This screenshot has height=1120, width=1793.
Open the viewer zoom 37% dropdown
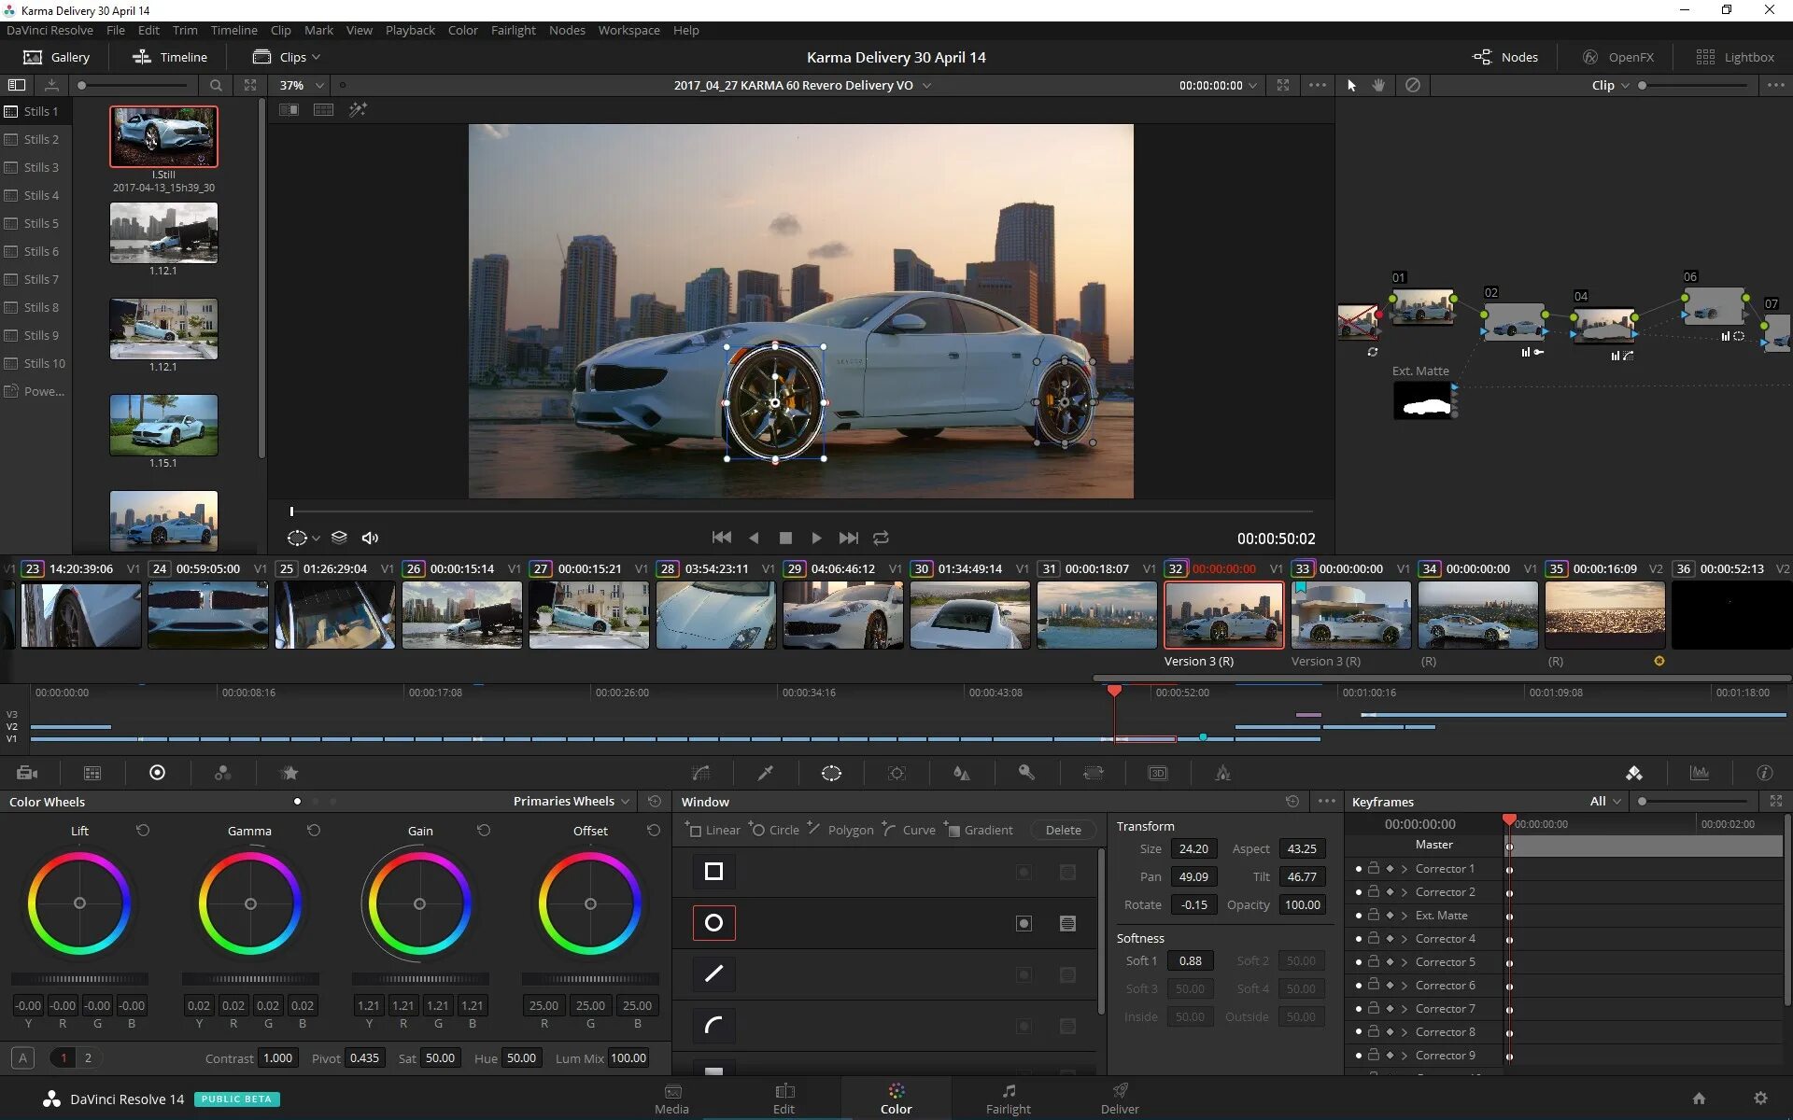click(x=301, y=85)
